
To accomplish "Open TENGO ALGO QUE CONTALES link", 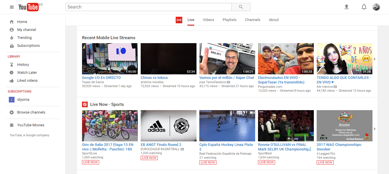I will (x=344, y=80).
